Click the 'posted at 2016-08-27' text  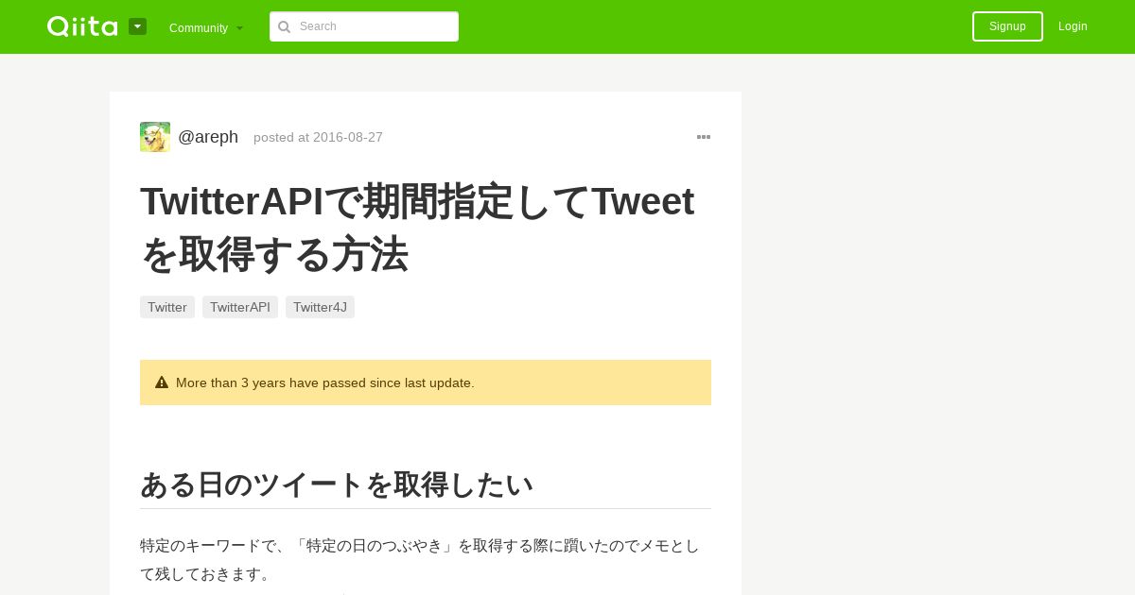click(x=318, y=137)
